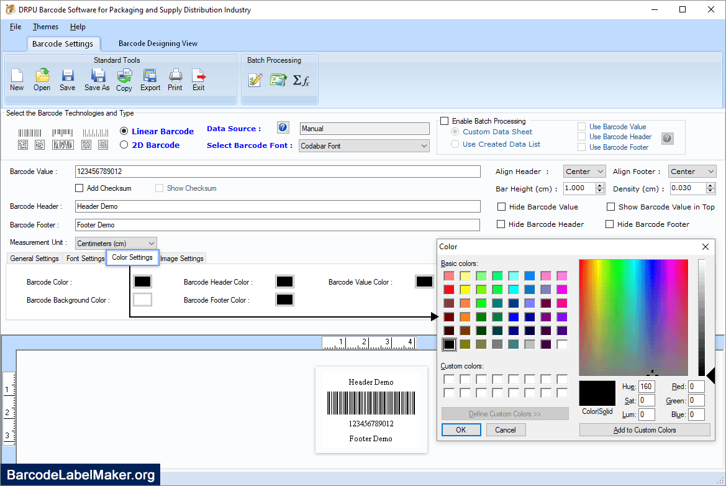Enable Batch Processing checkbox
The width and height of the screenshot is (726, 486).
click(x=445, y=121)
